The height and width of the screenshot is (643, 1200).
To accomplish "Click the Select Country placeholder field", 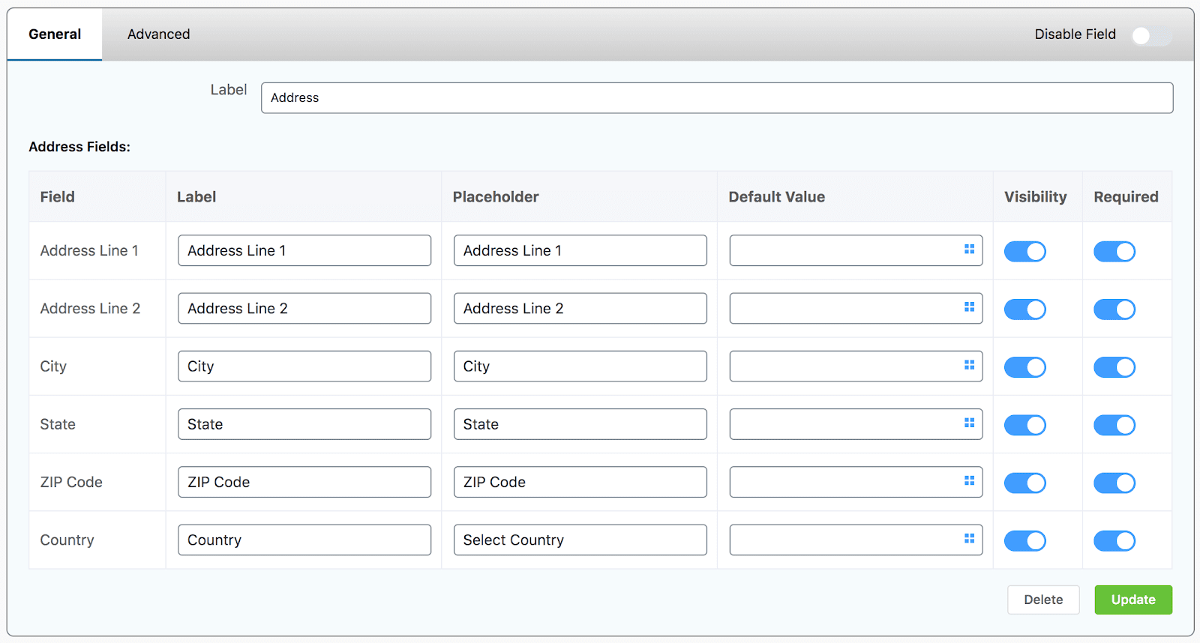I will click(x=580, y=540).
